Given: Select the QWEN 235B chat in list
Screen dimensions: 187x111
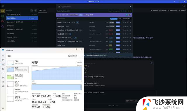Looking at the screenshot, I should pyautogui.click(x=22, y=18).
